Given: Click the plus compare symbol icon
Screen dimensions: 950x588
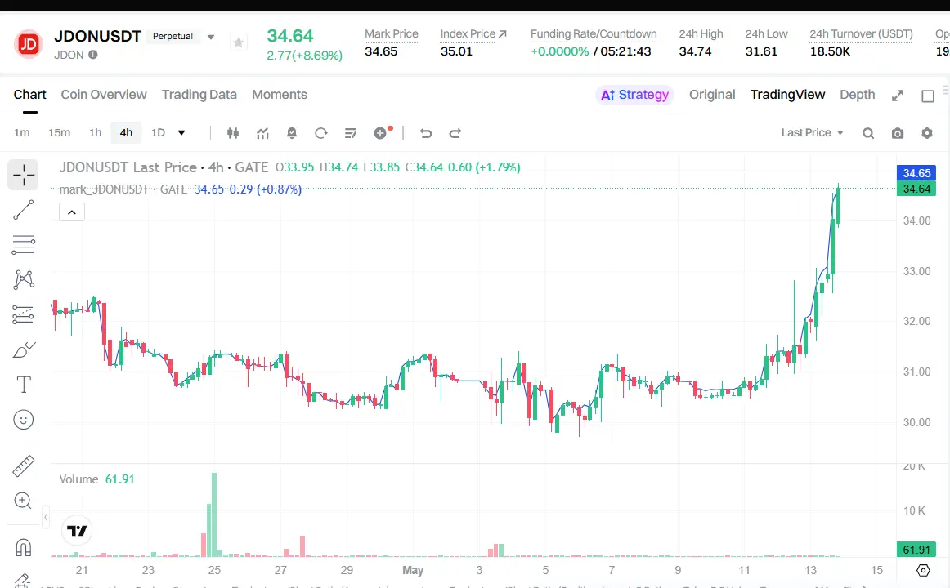Looking at the screenshot, I should point(381,133).
